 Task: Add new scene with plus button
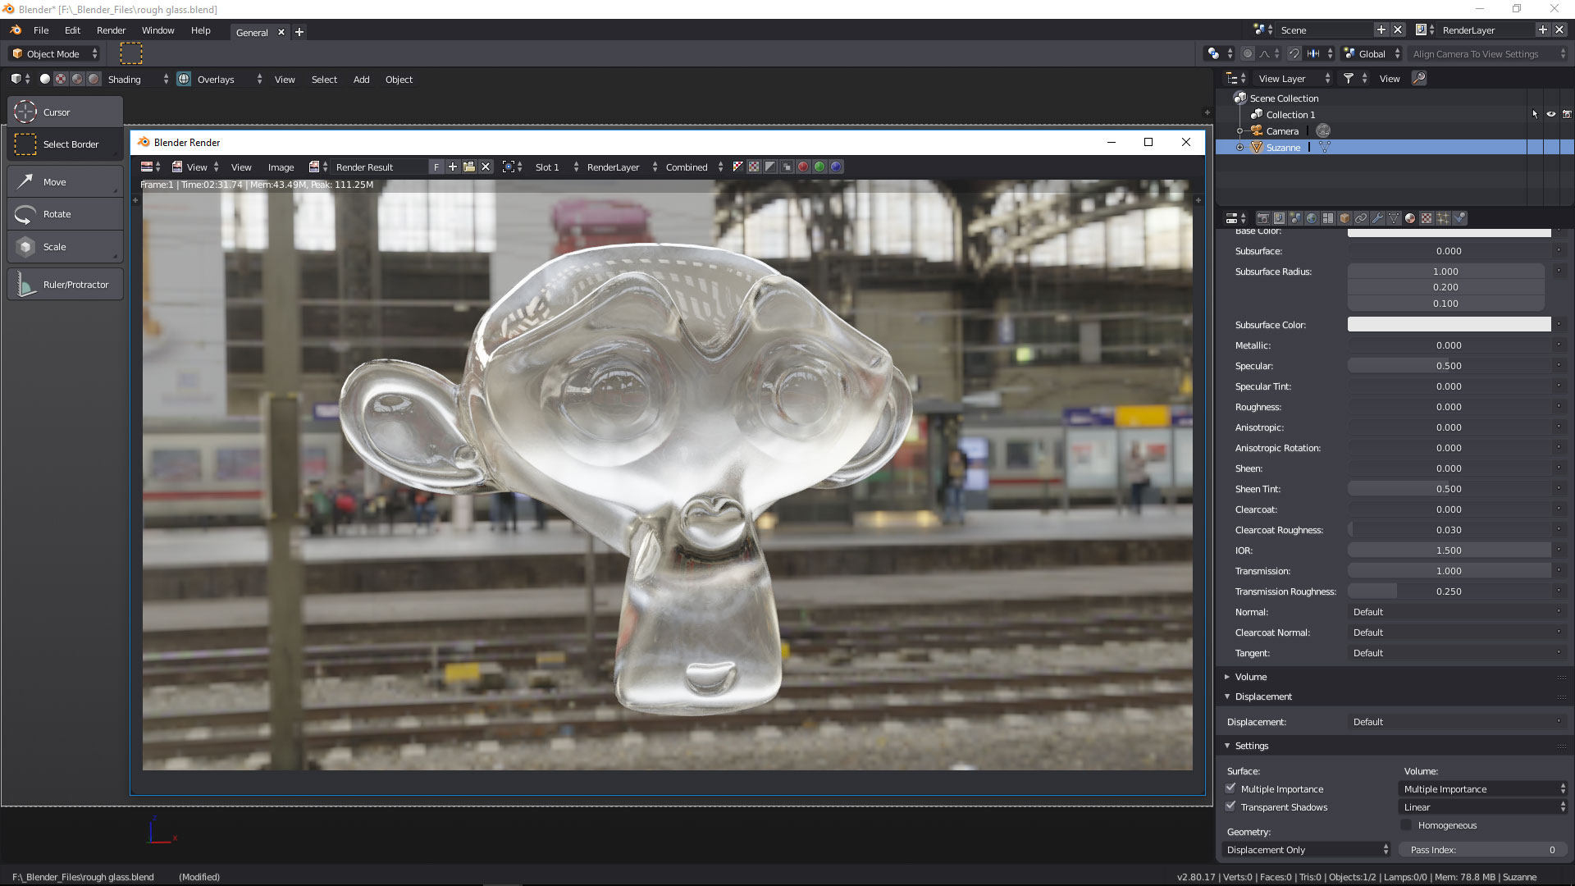[x=1381, y=30]
